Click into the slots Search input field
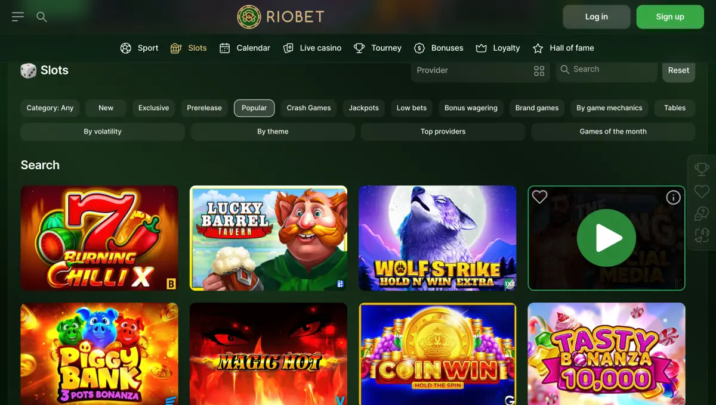The width and height of the screenshot is (716, 405). tap(607, 70)
